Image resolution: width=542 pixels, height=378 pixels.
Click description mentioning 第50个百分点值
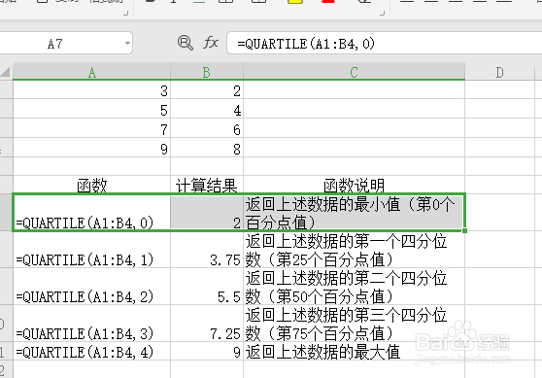point(354,287)
